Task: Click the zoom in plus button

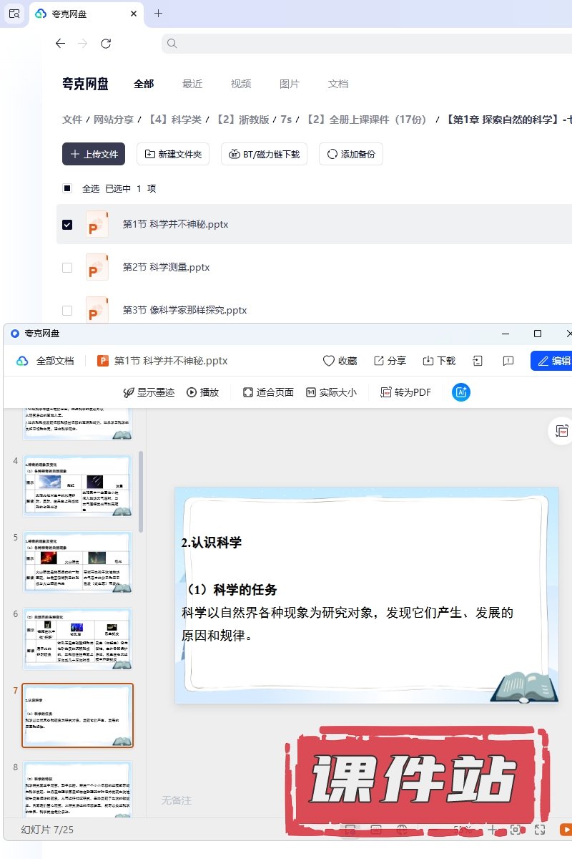Action: pyautogui.click(x=492, y=830)
